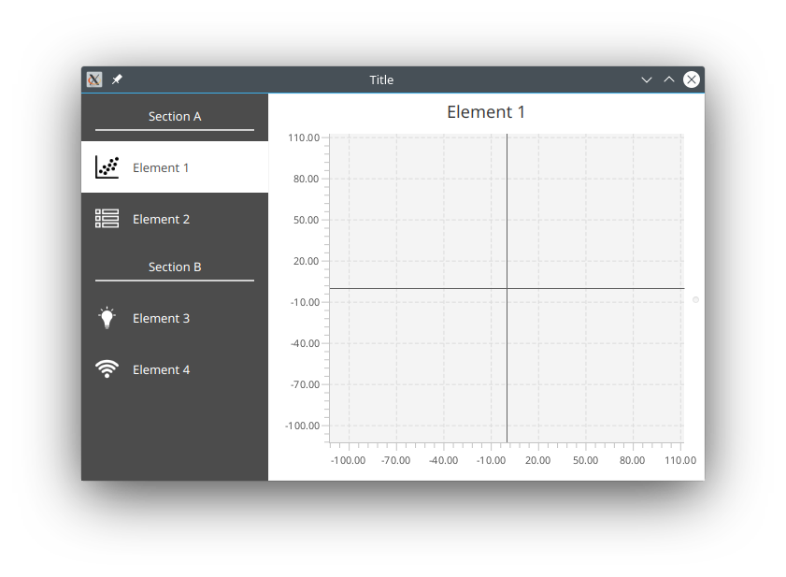Switch to the Element 3 sidebar entry
Screen dimensions: 786x577
[x=175, y=318]
